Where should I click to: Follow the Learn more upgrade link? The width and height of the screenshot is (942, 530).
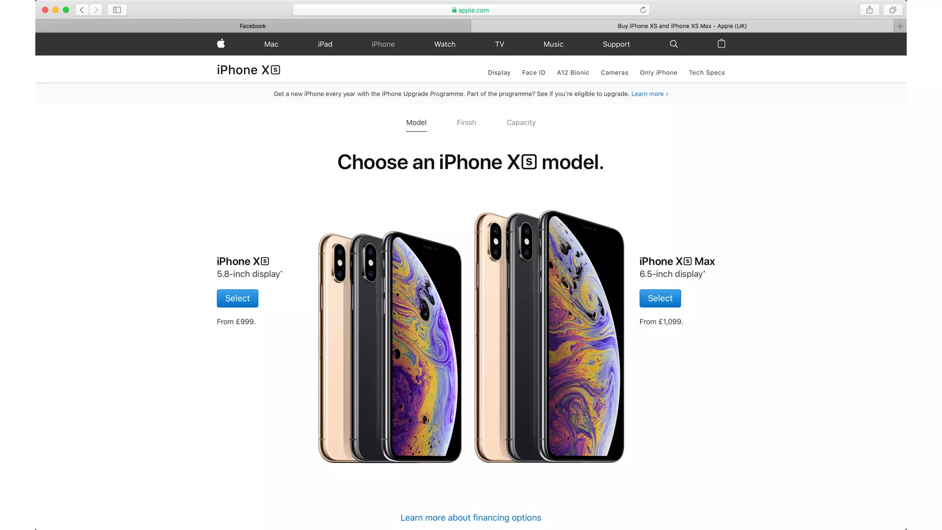pyautogui.click(x=649, y=94)
